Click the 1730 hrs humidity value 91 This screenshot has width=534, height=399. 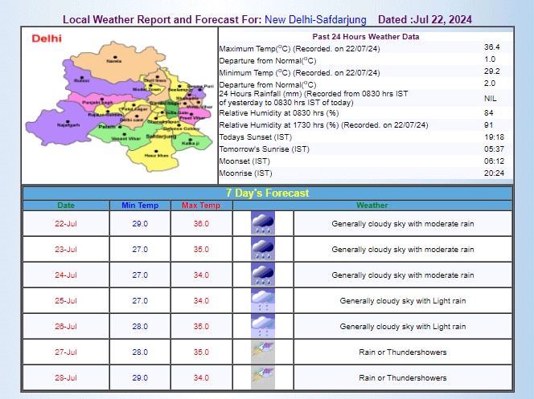[x=488, y=124]
